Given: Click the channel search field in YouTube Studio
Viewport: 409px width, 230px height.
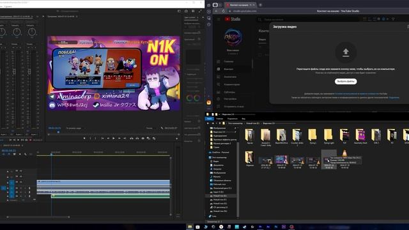Looking at the screenshot, I should [308, 19].
